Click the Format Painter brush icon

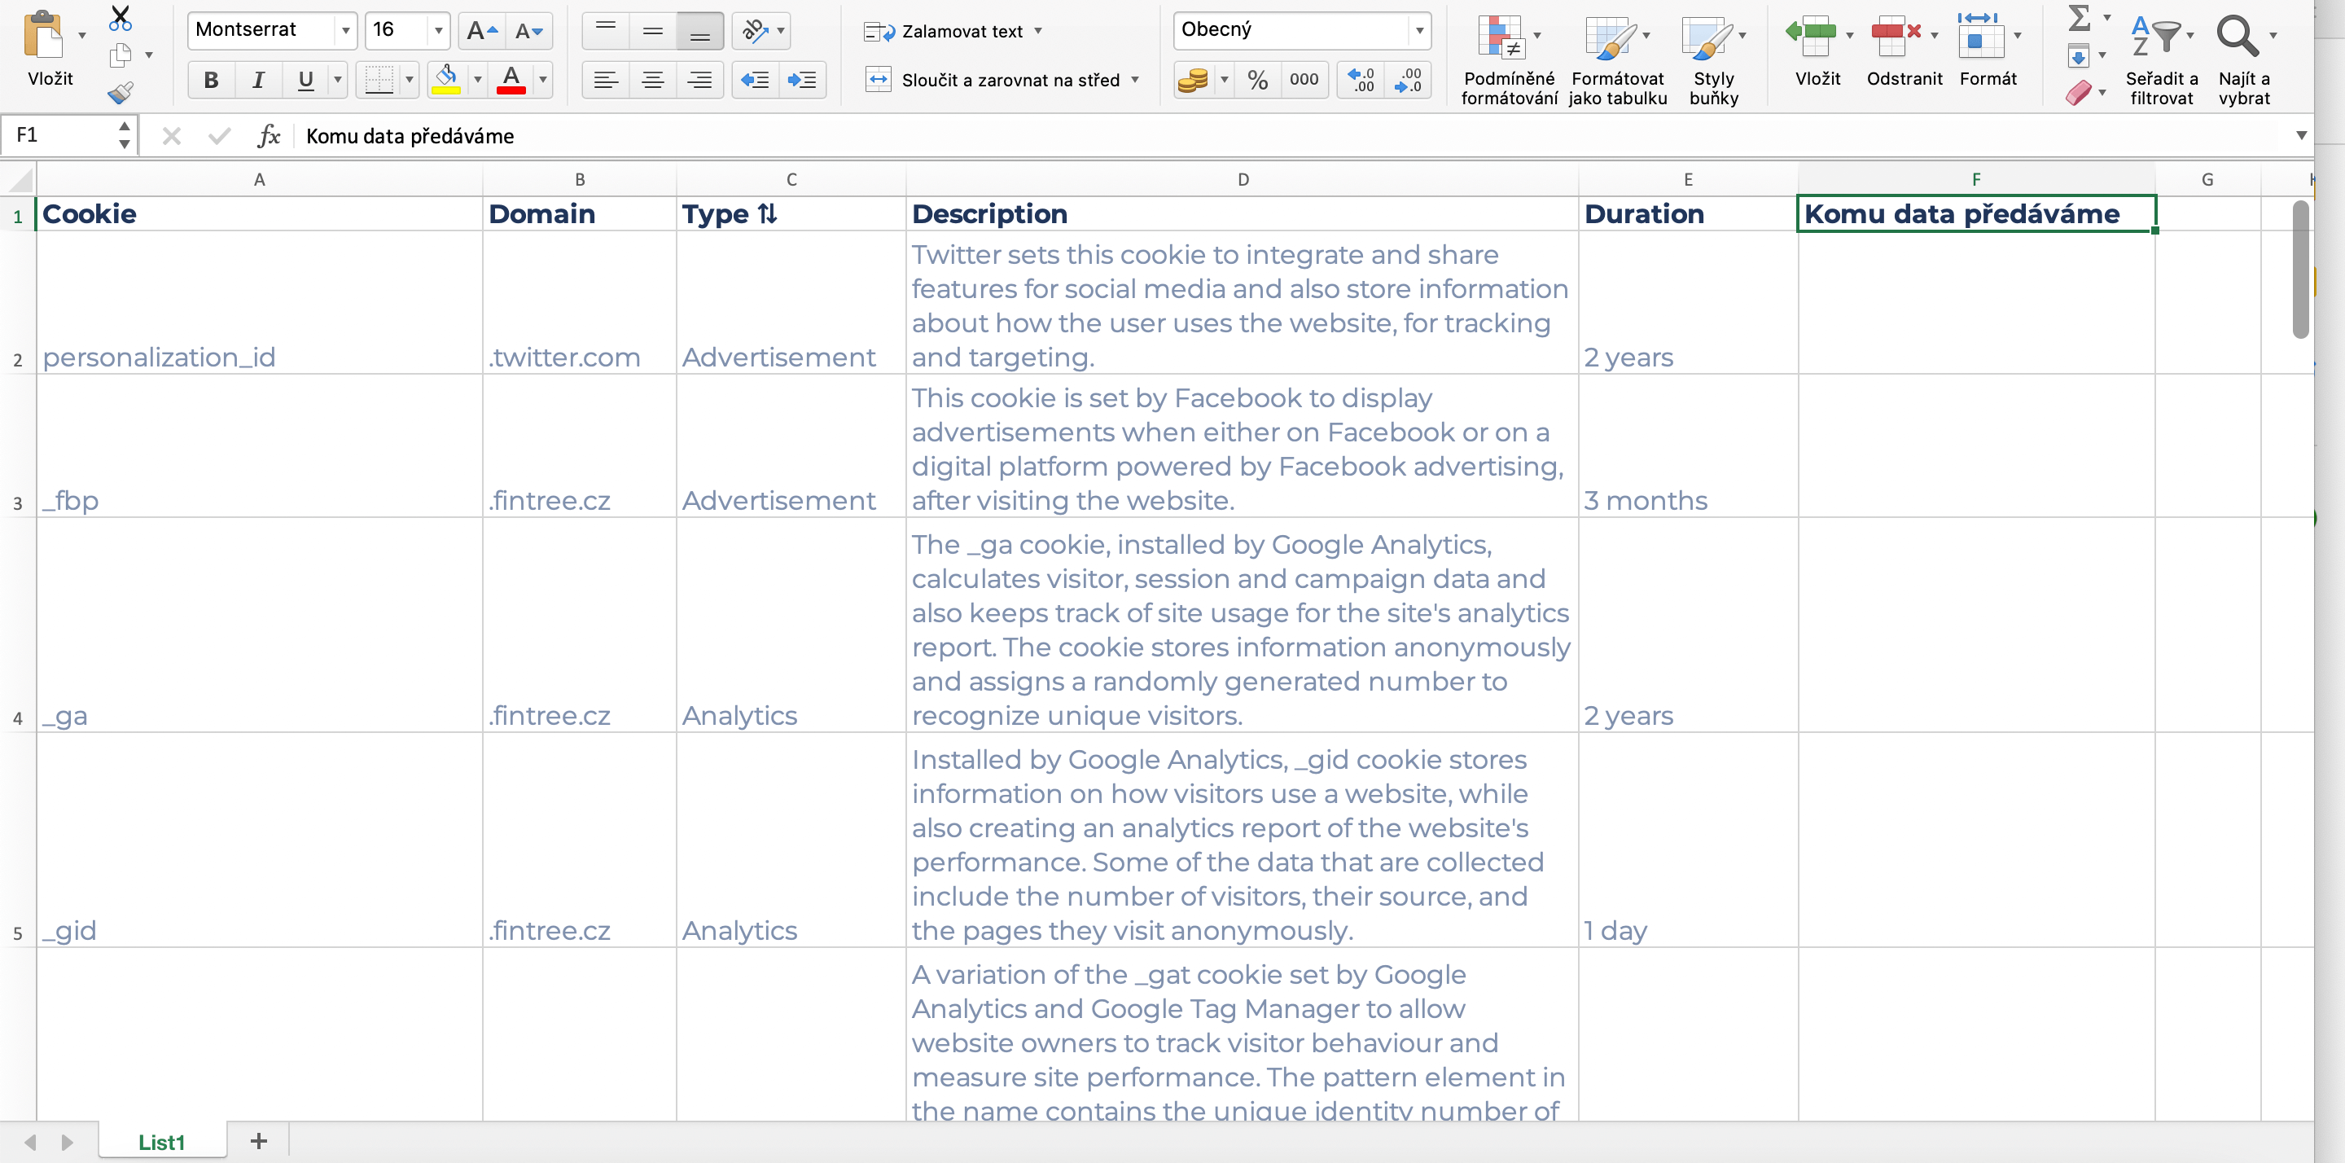121,92
